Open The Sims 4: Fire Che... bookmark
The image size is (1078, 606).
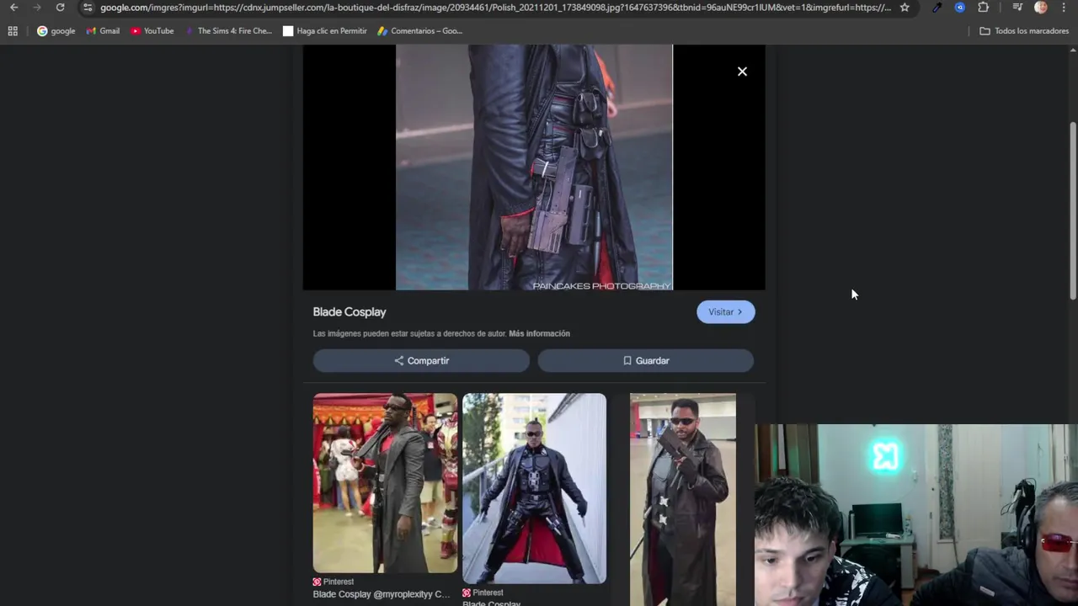pyautogui.click(x=228, y=31)
